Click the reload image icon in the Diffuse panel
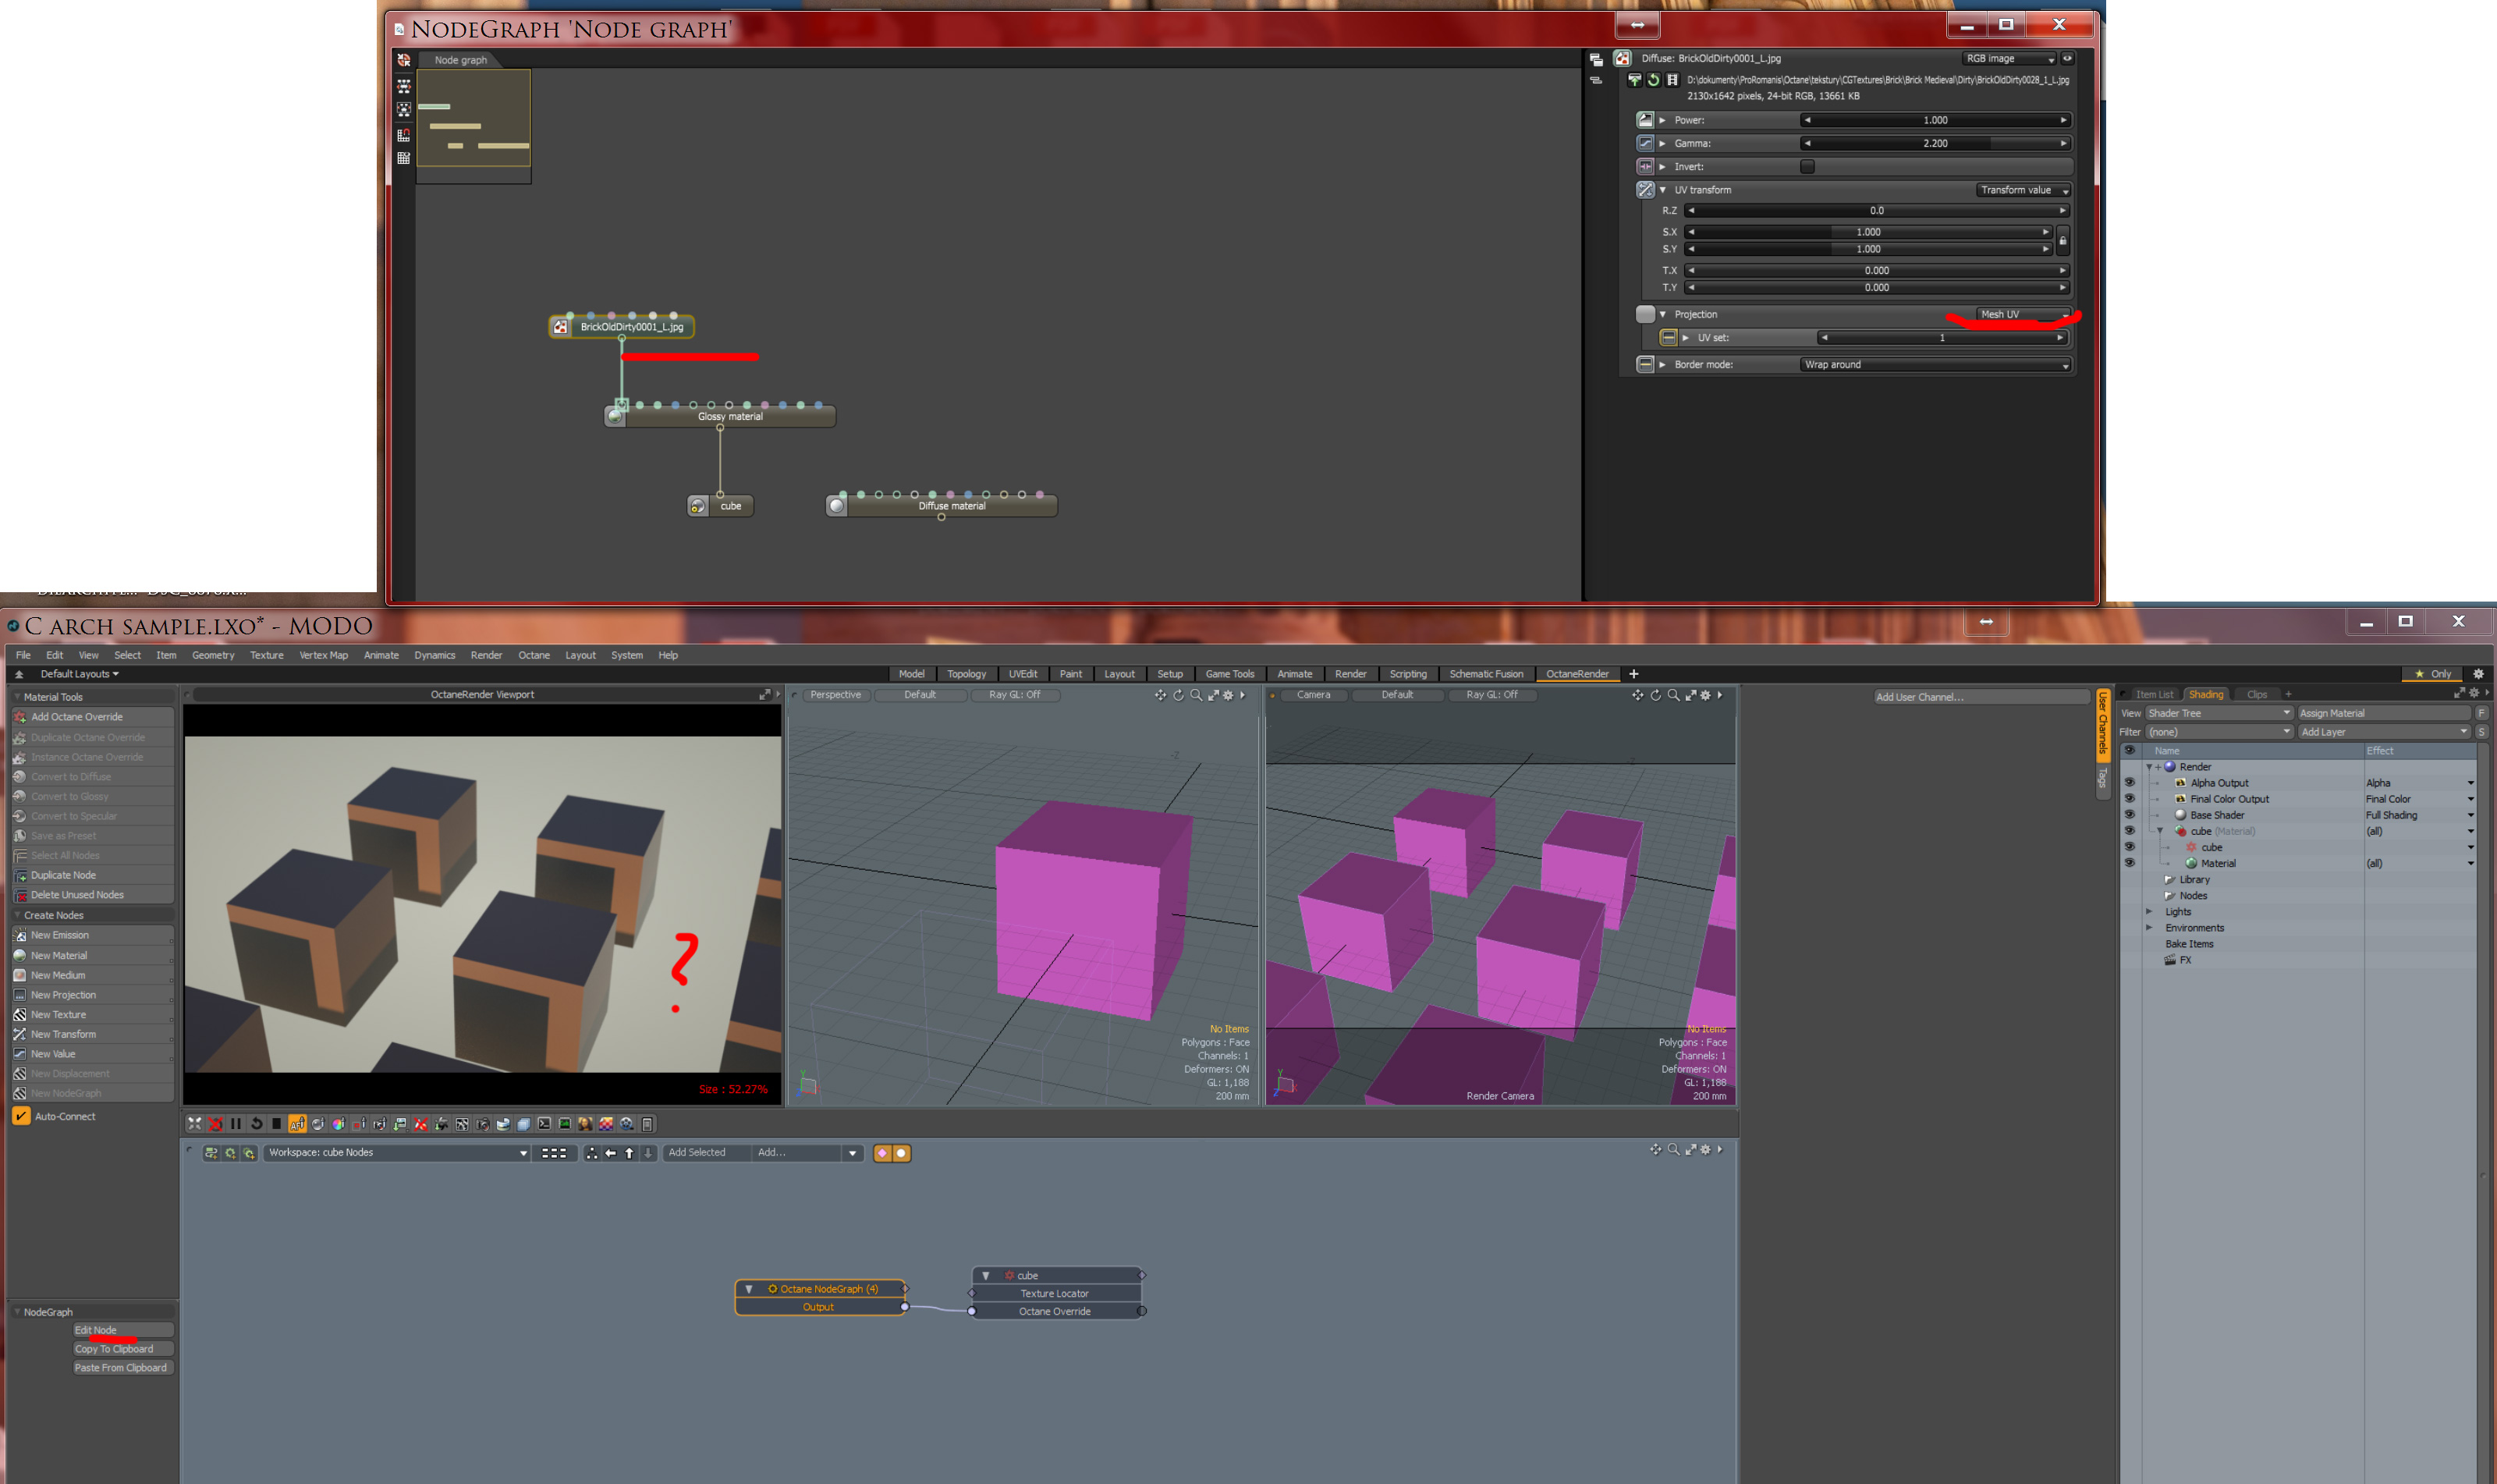 tap(1653, 80)
